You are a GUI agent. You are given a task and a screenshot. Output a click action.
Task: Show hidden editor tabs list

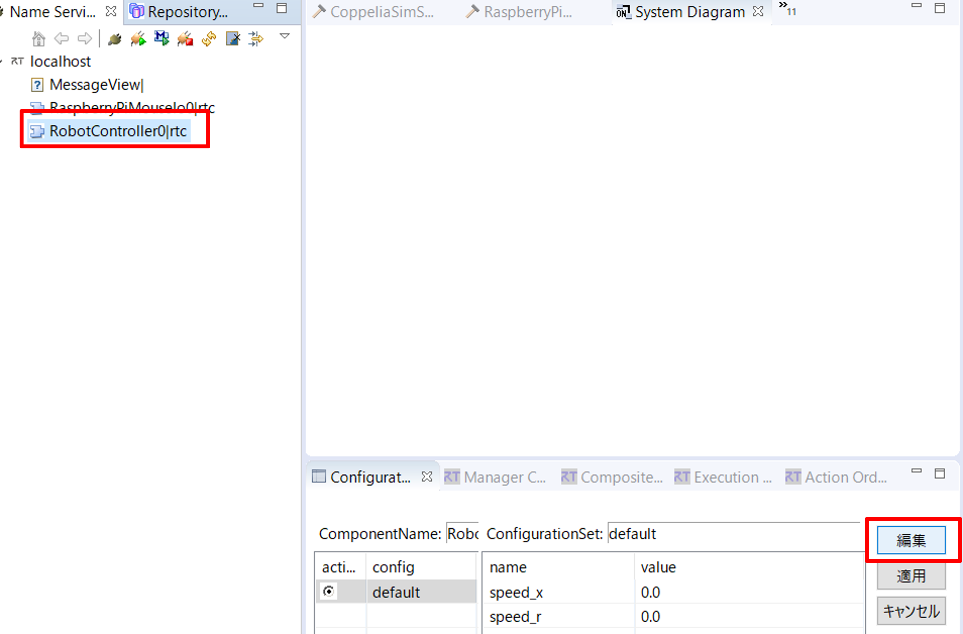coord(787,9)
